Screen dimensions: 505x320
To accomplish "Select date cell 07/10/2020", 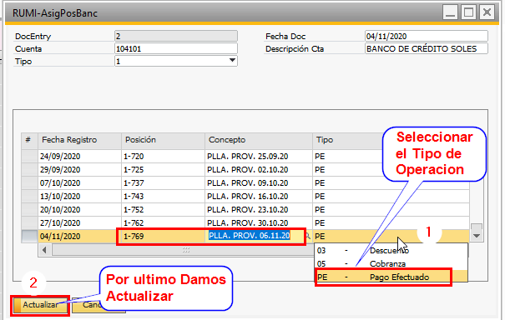I will point(79,183).
